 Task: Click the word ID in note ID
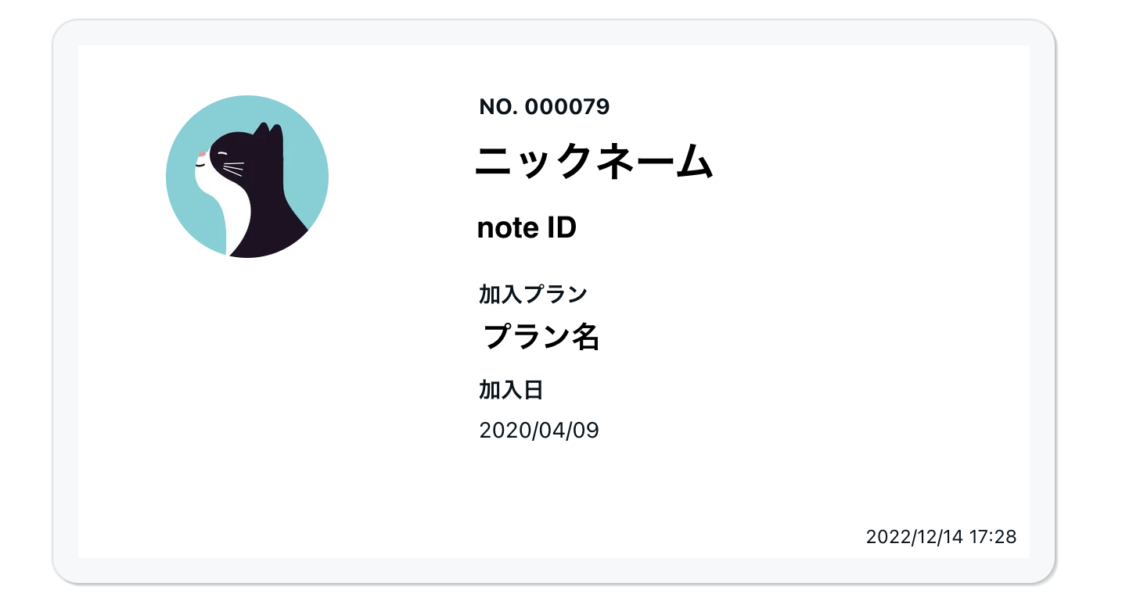coord(561,228)
